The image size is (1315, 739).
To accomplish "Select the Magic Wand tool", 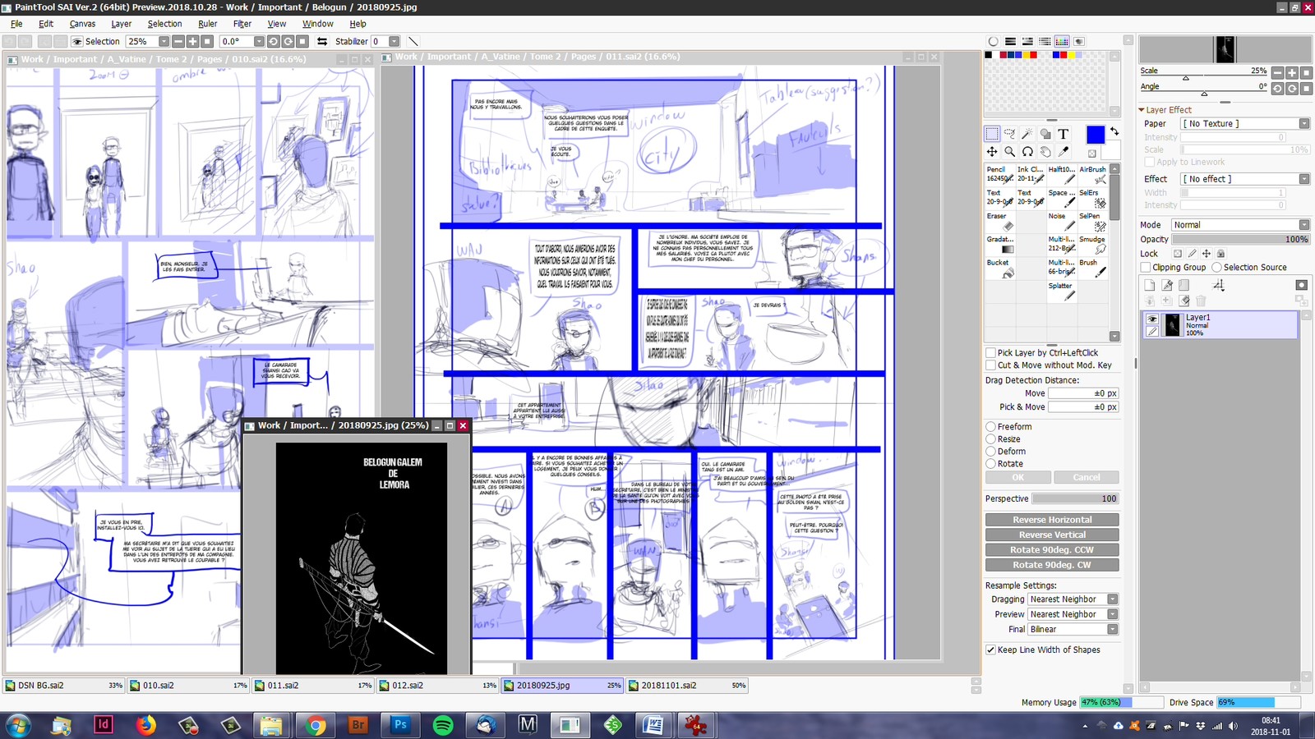I will 1027,134.
